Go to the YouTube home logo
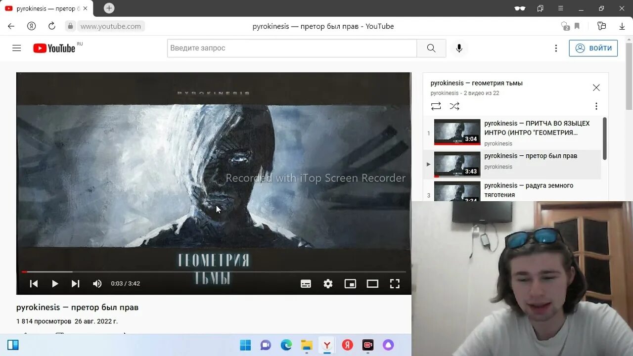Screen dimensions: 633x356 tap(54, 48)
